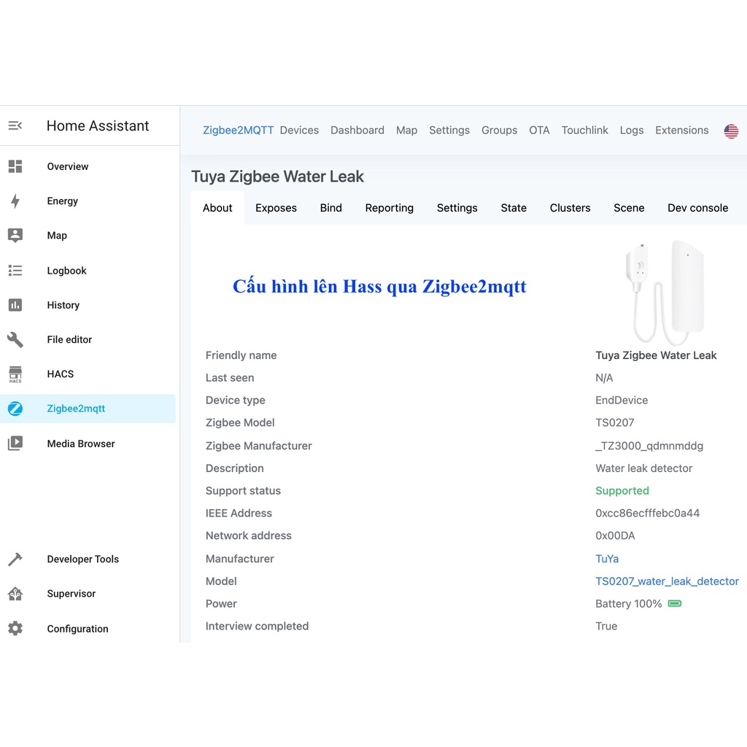Screen dimensions: 747x747
Task: Open the OTA menu item
Action: (539, 131)
